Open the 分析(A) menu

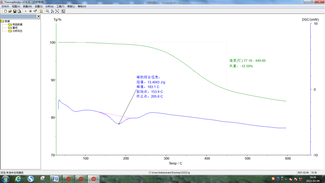pyautogui.click(x=49, y=7)
